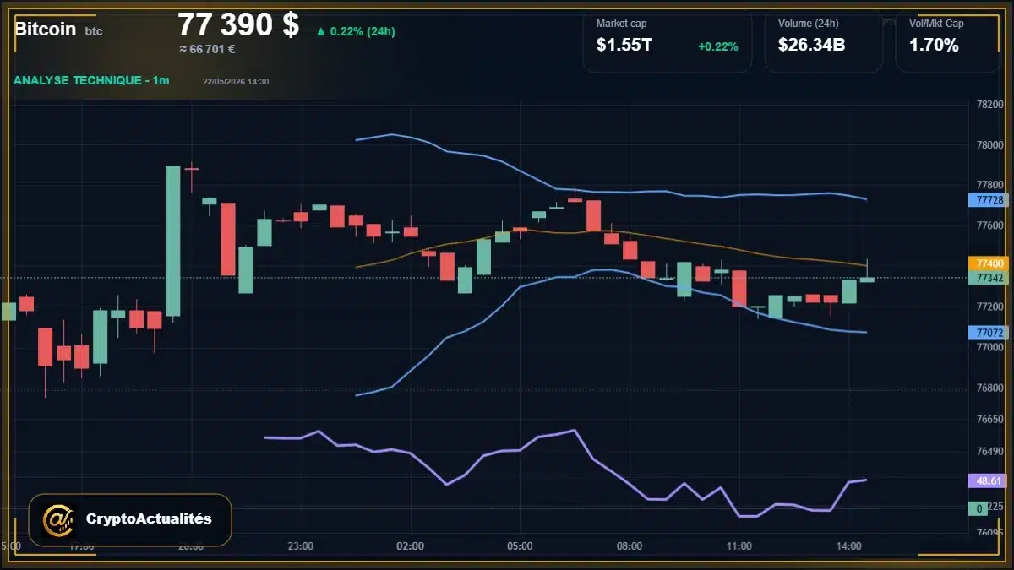Click the blue 77072 lower band price tag
Image resolution: width=1014 pixels, height=570 pixels.
(989, 333)
